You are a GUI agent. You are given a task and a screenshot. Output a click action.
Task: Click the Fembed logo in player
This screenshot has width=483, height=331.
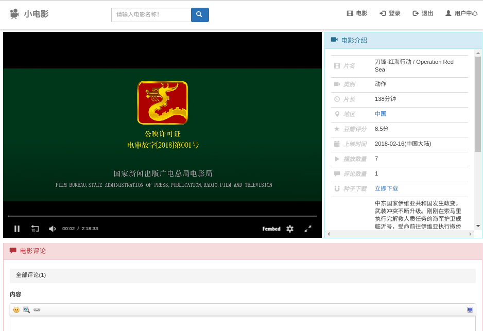271,229
